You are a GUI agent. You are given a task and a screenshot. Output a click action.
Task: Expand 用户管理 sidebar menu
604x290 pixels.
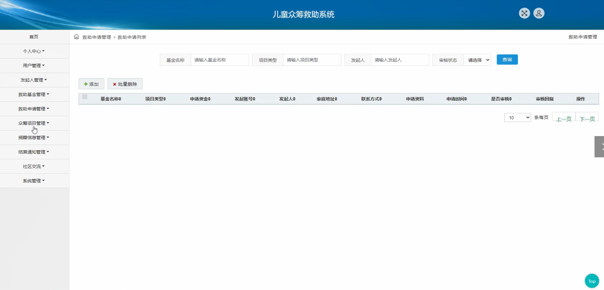(x=35, y=66)
